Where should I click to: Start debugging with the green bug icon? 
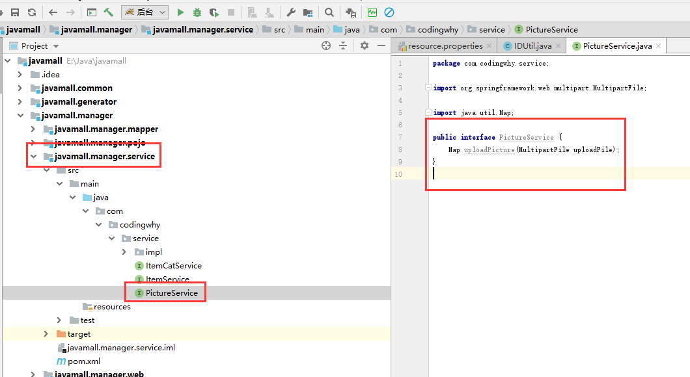[x=197, y=12]
